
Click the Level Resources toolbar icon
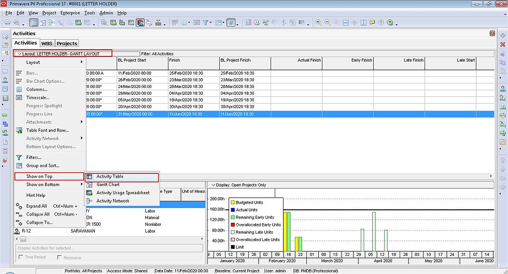click(265, 23)
